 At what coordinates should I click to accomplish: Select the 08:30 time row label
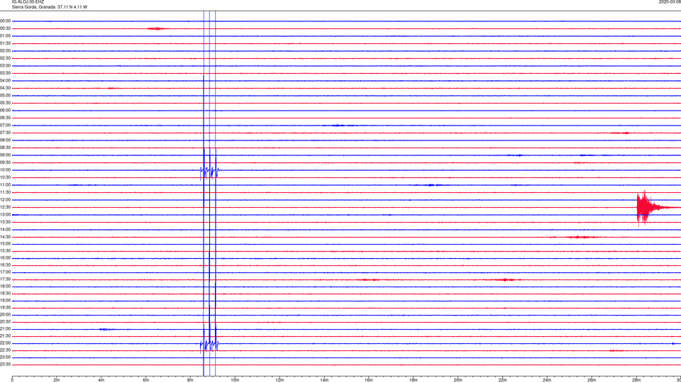[5, 148]
